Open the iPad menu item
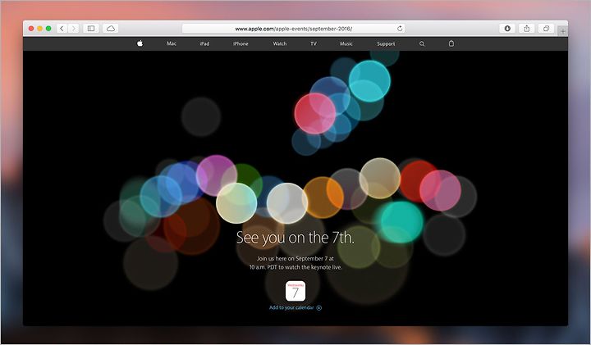Viewport: 591px width, 345px height. click(x=204, y=43)
